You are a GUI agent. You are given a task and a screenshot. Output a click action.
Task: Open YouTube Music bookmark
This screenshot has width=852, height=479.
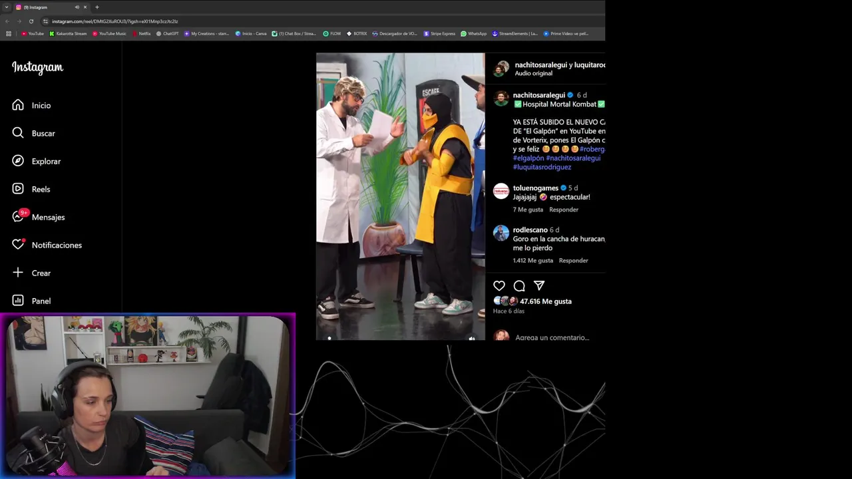(x=109, y=33)
